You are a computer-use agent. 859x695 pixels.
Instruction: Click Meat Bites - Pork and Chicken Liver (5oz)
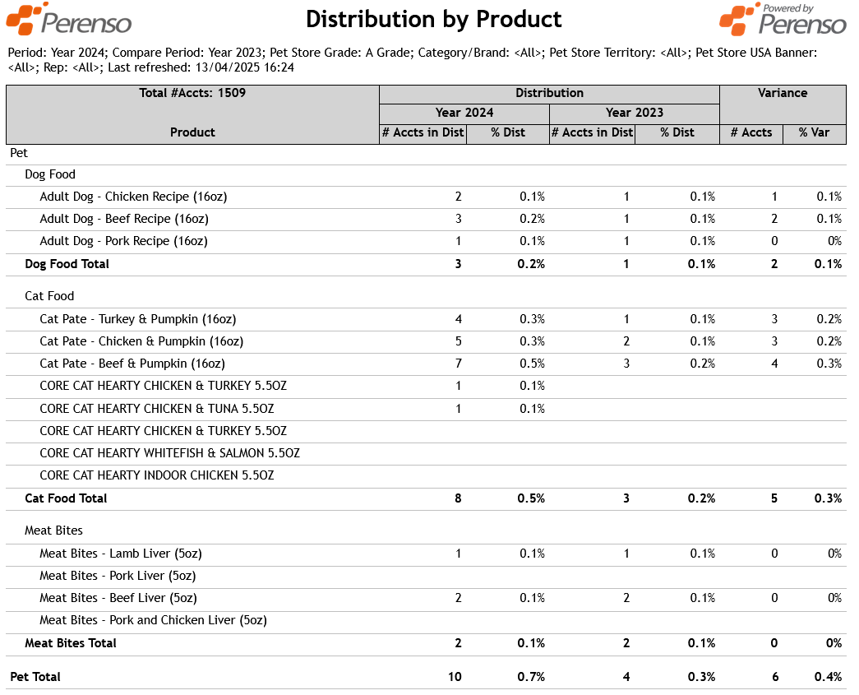point(154,620)
